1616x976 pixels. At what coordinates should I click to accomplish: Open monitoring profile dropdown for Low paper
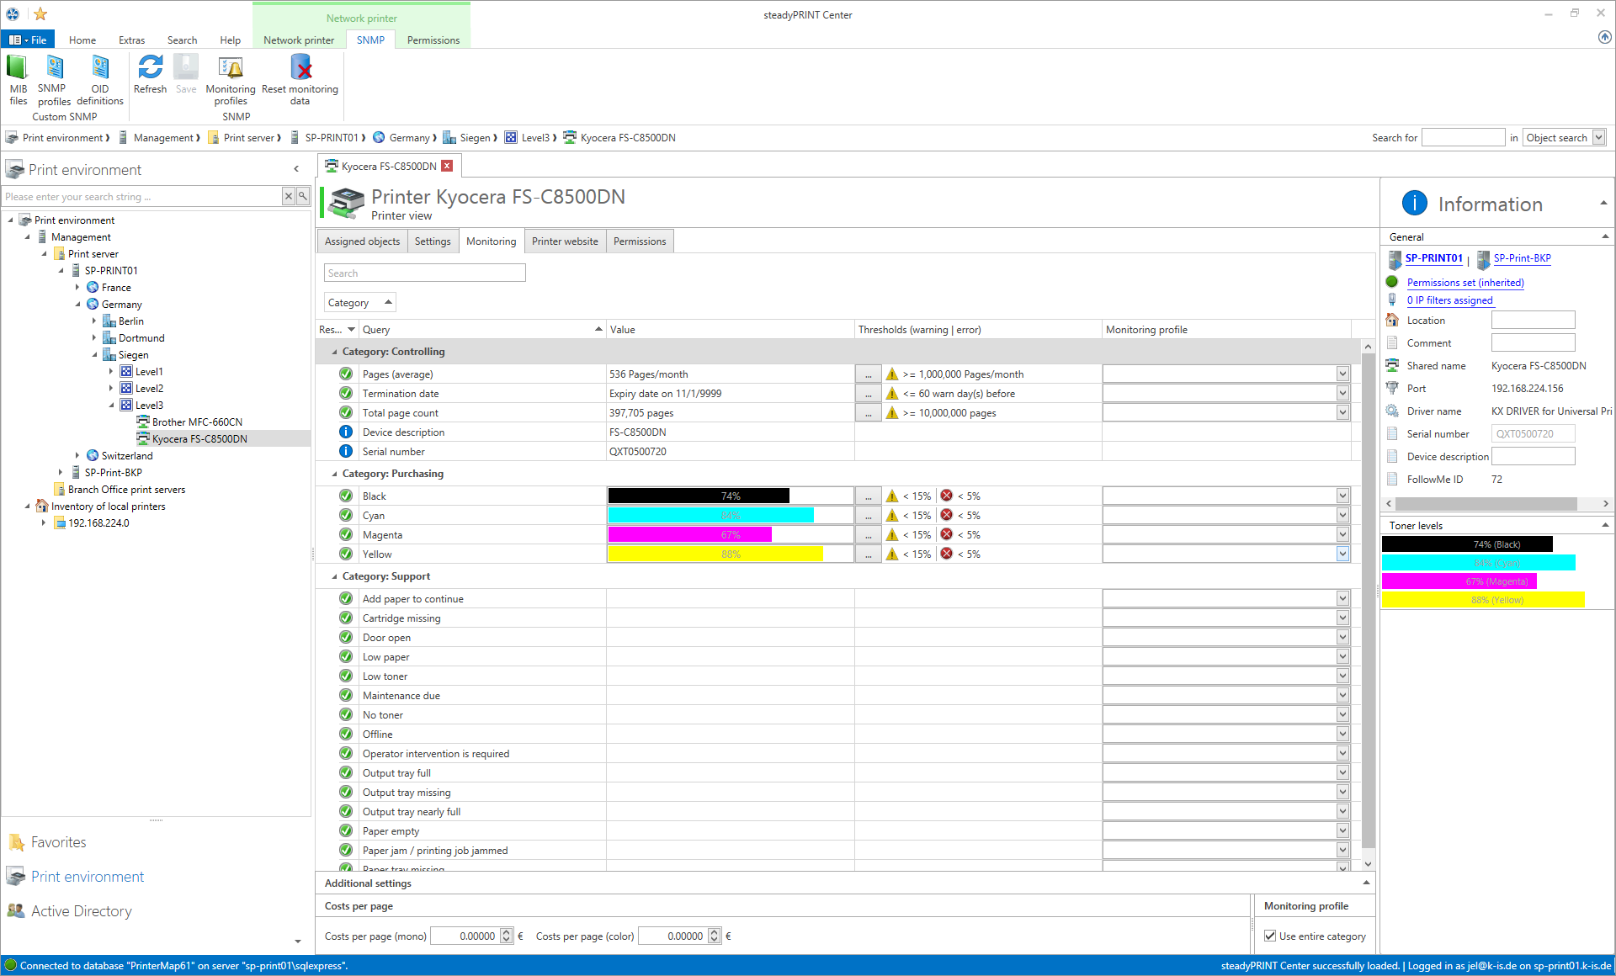[x=1342, y=656]
